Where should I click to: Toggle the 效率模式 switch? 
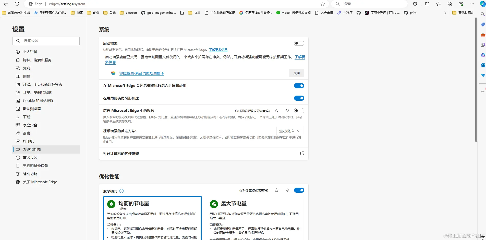[x=299, y=190]
